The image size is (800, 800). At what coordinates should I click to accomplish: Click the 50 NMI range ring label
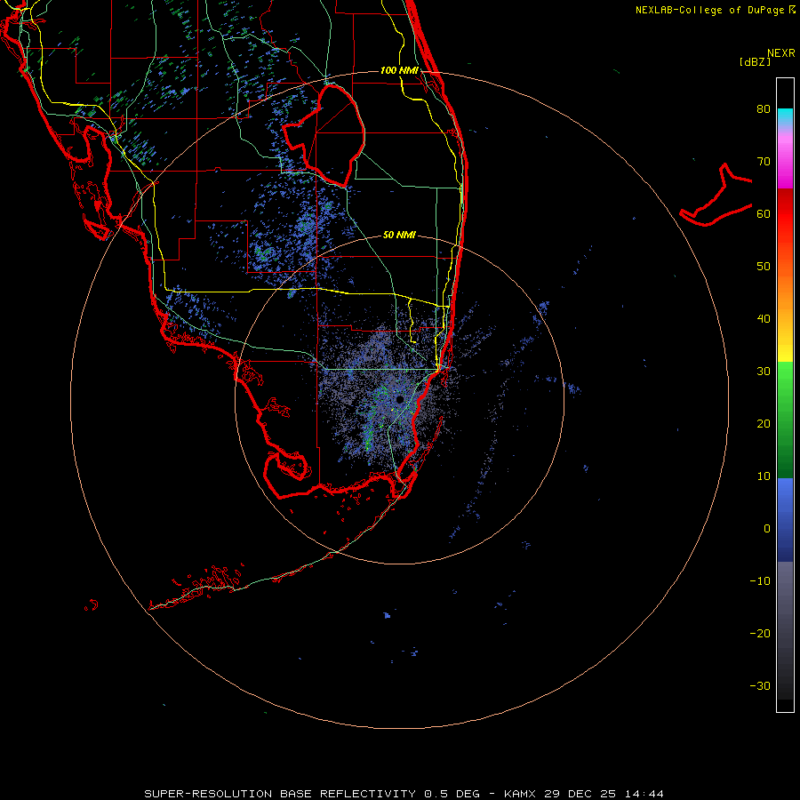click(399, 235)
